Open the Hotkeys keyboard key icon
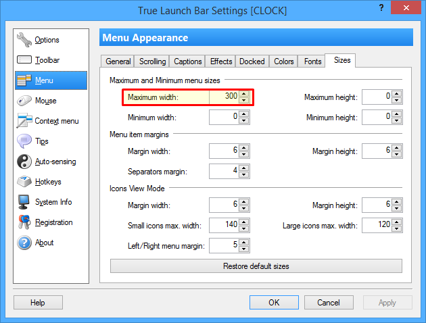This screenshot has width=426, height=323. [x=24, y=182]
